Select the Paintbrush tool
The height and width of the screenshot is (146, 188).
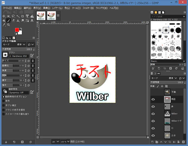coord(9,20)
